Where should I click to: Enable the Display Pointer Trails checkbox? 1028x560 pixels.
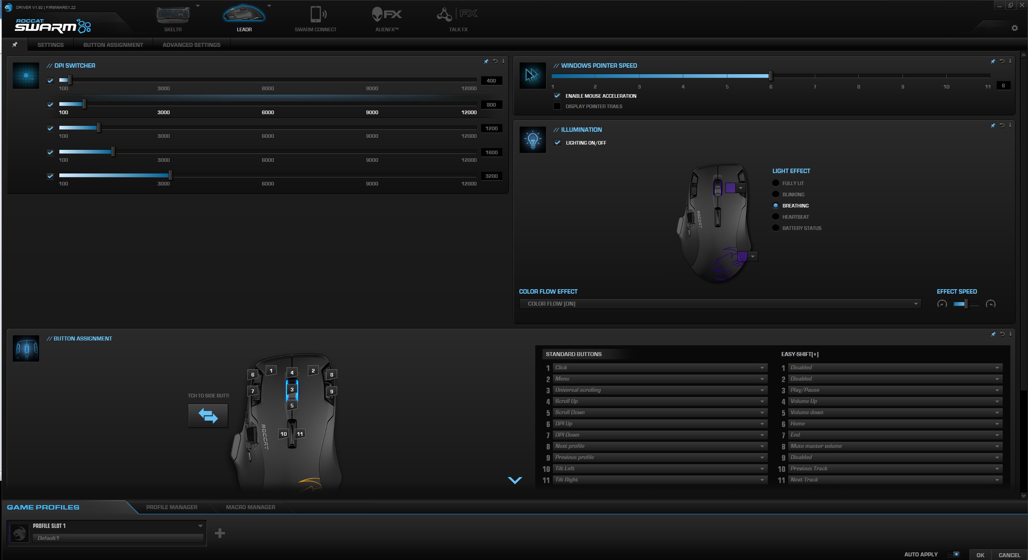pos(557,106)
